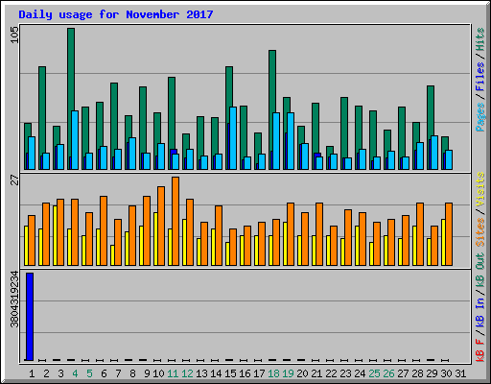
Task: Click the yellow Visits bar for day 3
Action: click(x=55, y=235)
